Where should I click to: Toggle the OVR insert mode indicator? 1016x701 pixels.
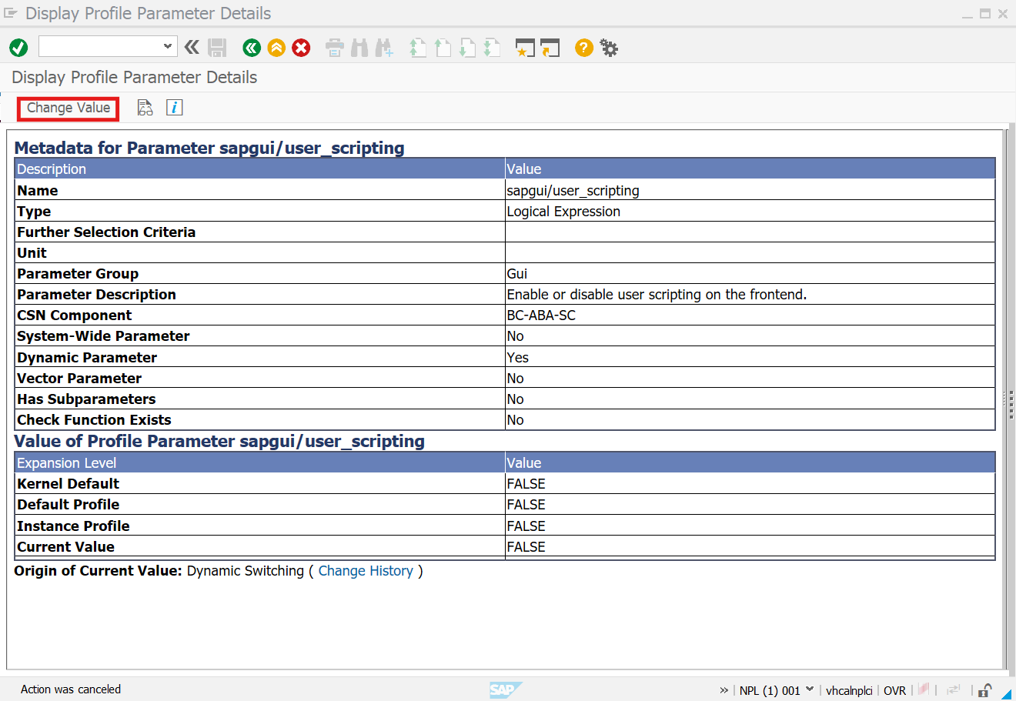[x=894, y=690]
